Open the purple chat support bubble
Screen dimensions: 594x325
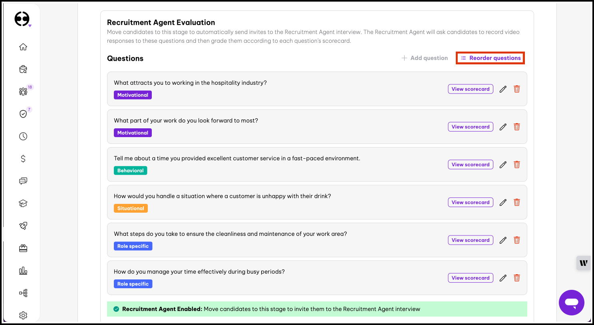[571, 303]
